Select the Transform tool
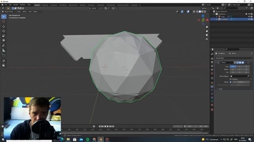254x142 pixels. tap(4, 40)
